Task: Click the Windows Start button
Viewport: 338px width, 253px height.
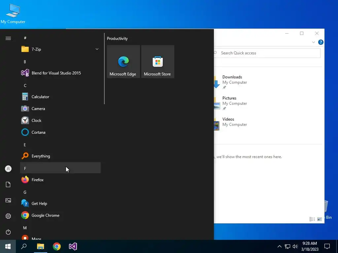Action: point(8,246)
